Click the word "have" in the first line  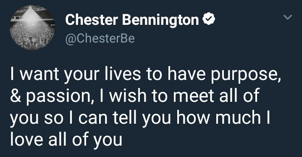186,74
